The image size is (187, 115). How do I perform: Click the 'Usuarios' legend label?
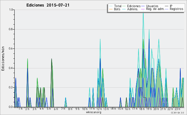click(x=152, y=6)
